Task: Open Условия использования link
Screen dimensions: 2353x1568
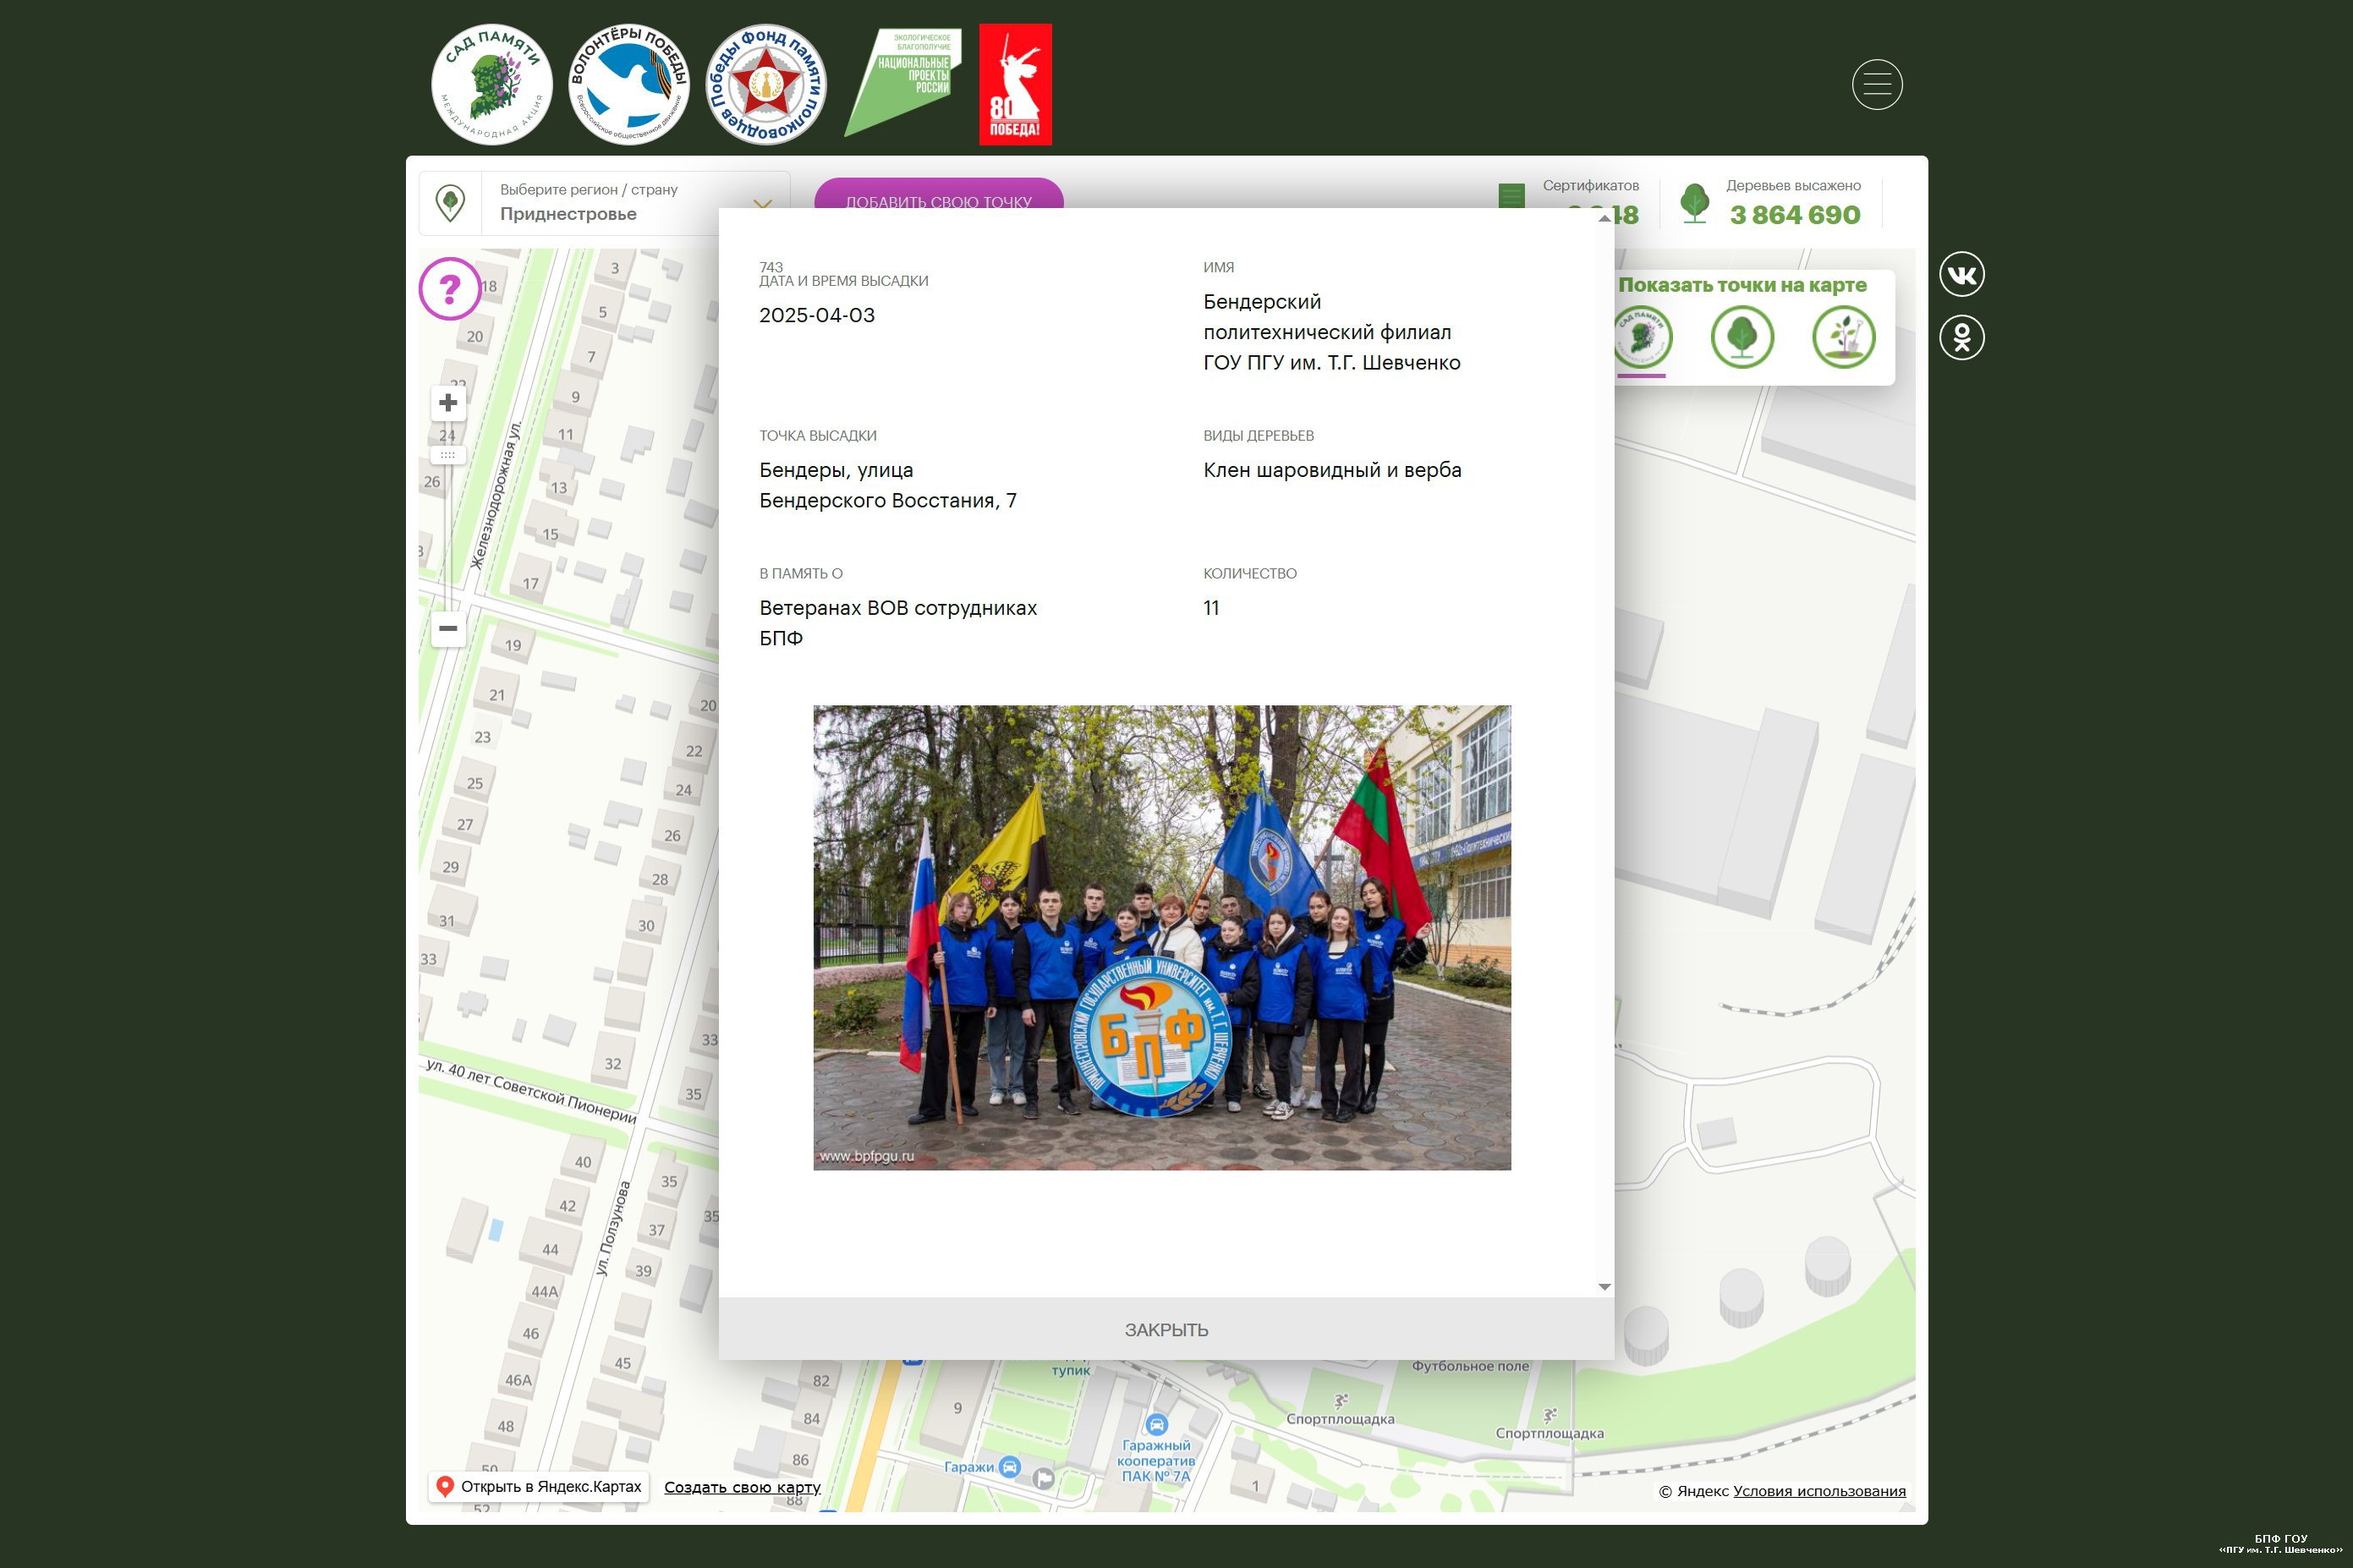Action: [x=1819, y=1491]
